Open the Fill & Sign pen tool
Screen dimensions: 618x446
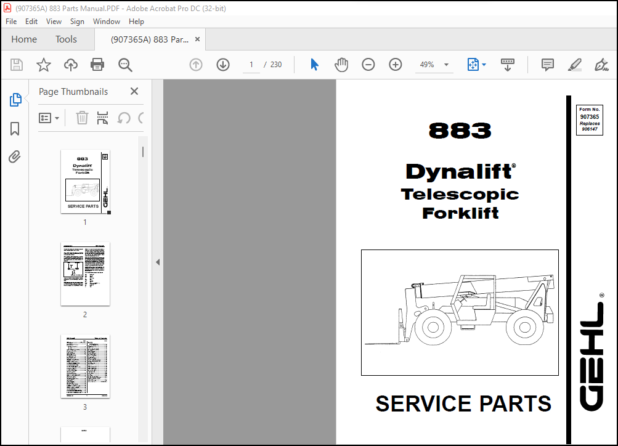601,65
